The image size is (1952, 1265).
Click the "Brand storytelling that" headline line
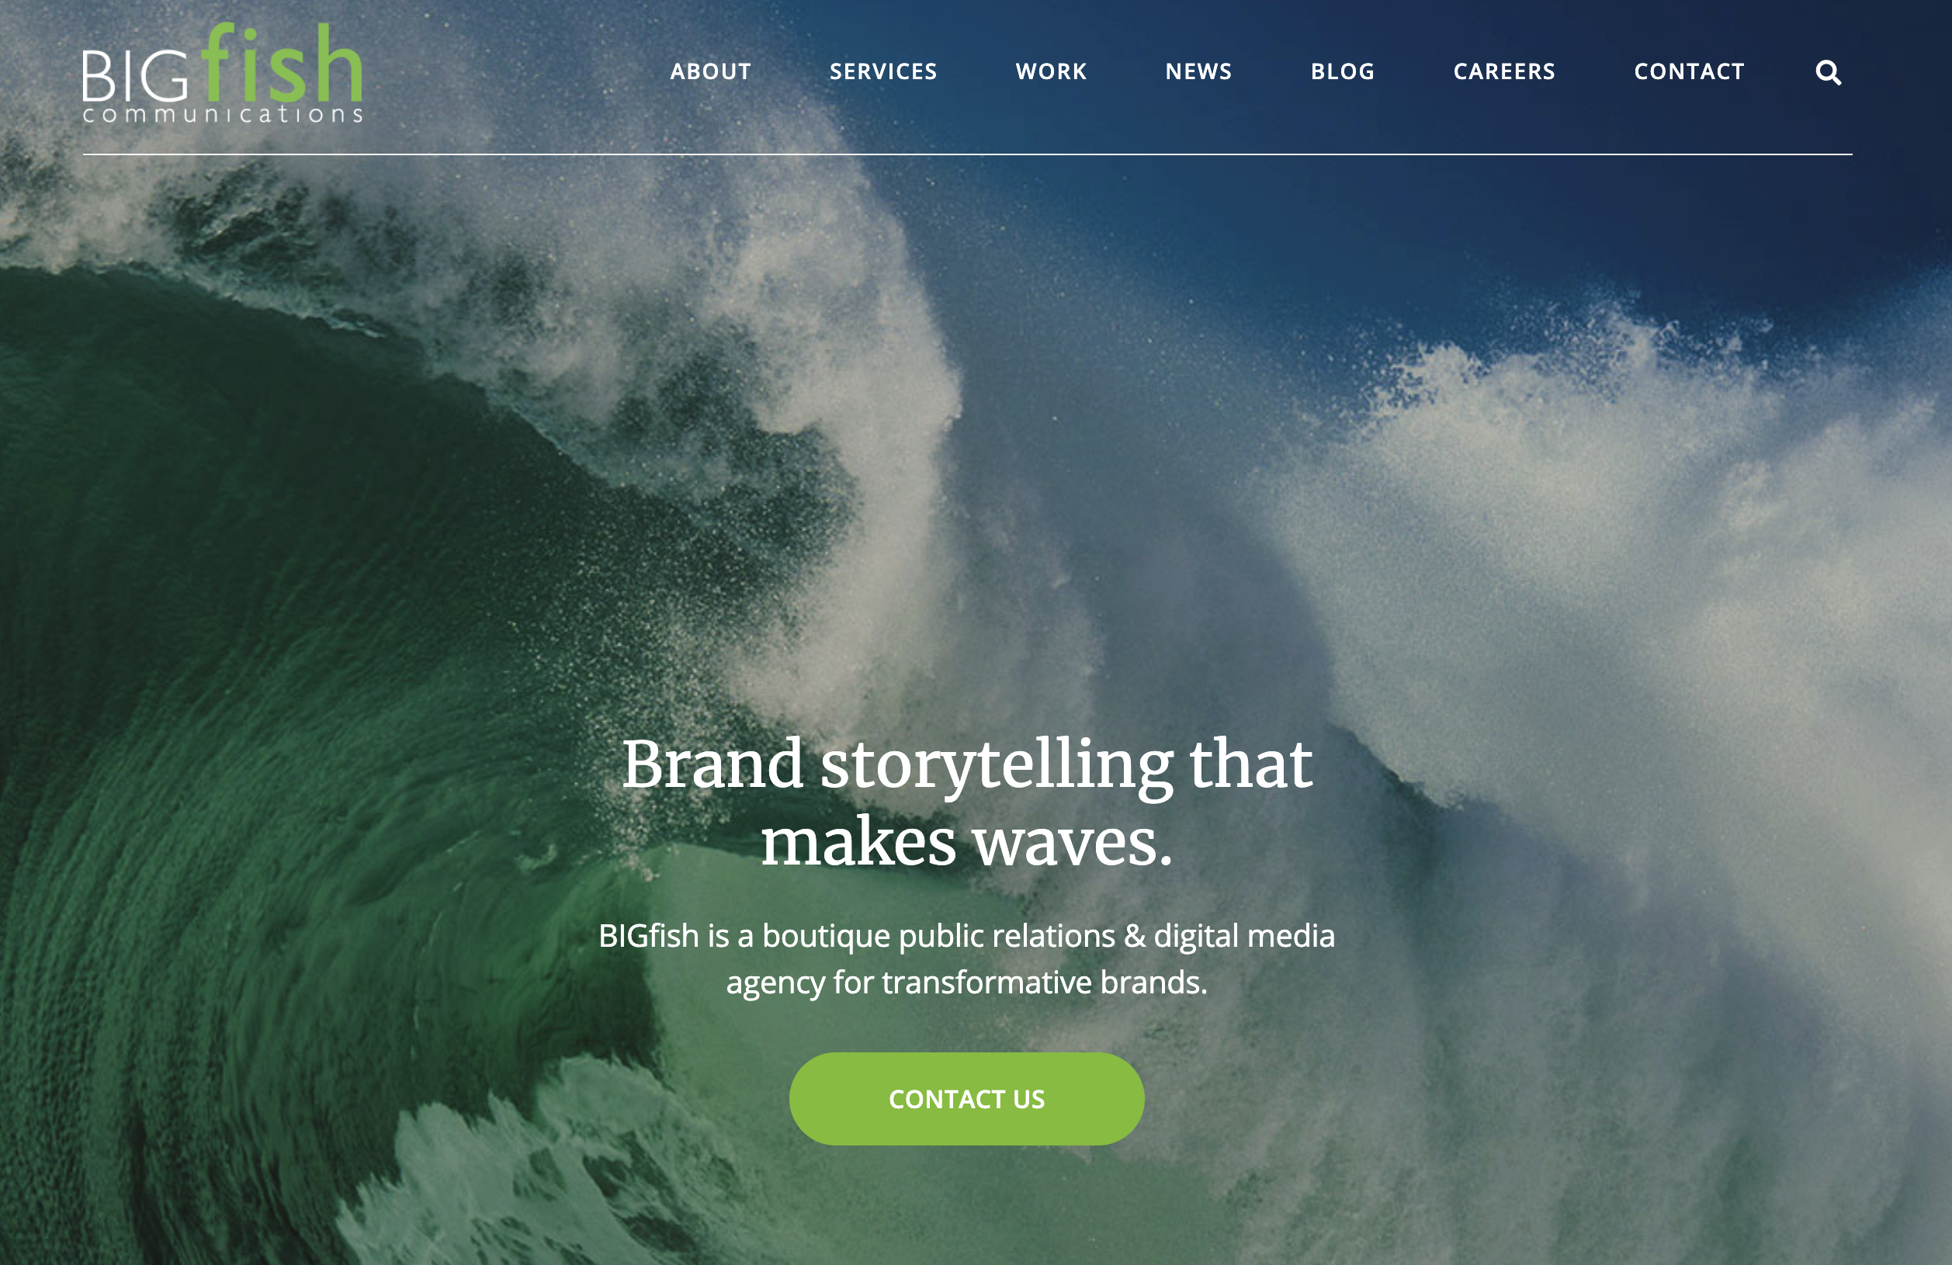tap(967, 765)
